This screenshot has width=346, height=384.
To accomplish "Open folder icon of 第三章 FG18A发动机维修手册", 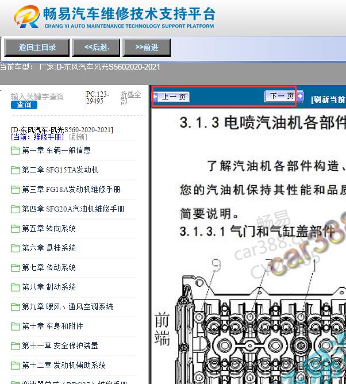I will pos(15,190).
